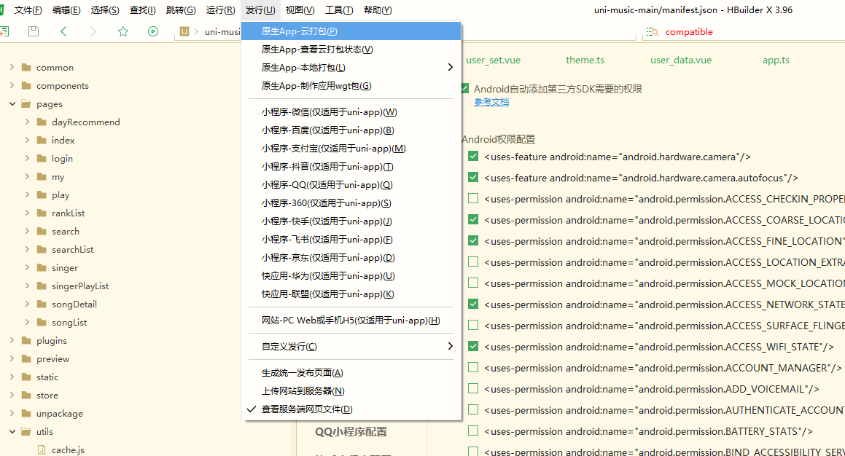845x456 pixels.
Task: Enable ACCESS_MOCK_LOCATION permission checkbox
Action: 473,283
